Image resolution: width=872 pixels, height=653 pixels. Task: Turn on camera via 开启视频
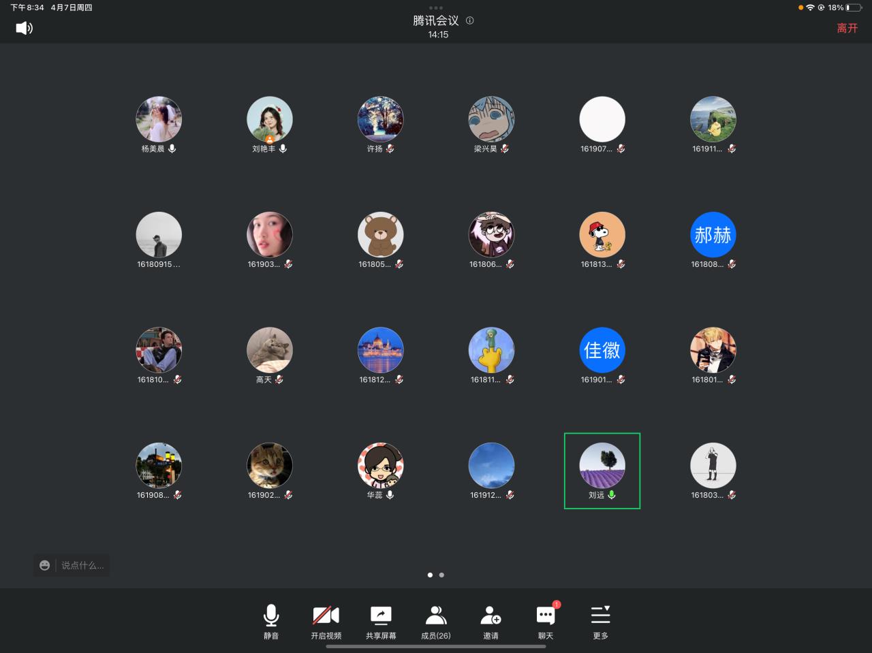tap(326, 622)
